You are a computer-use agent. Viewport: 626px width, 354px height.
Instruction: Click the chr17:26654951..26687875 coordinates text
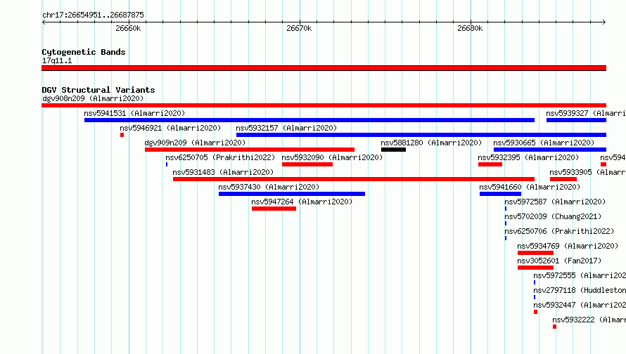pos(93,15)
